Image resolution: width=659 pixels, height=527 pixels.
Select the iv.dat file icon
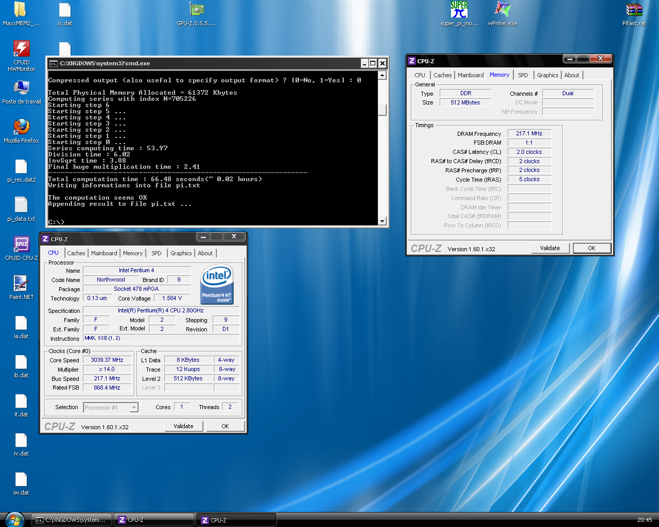(x=21, y=440)
